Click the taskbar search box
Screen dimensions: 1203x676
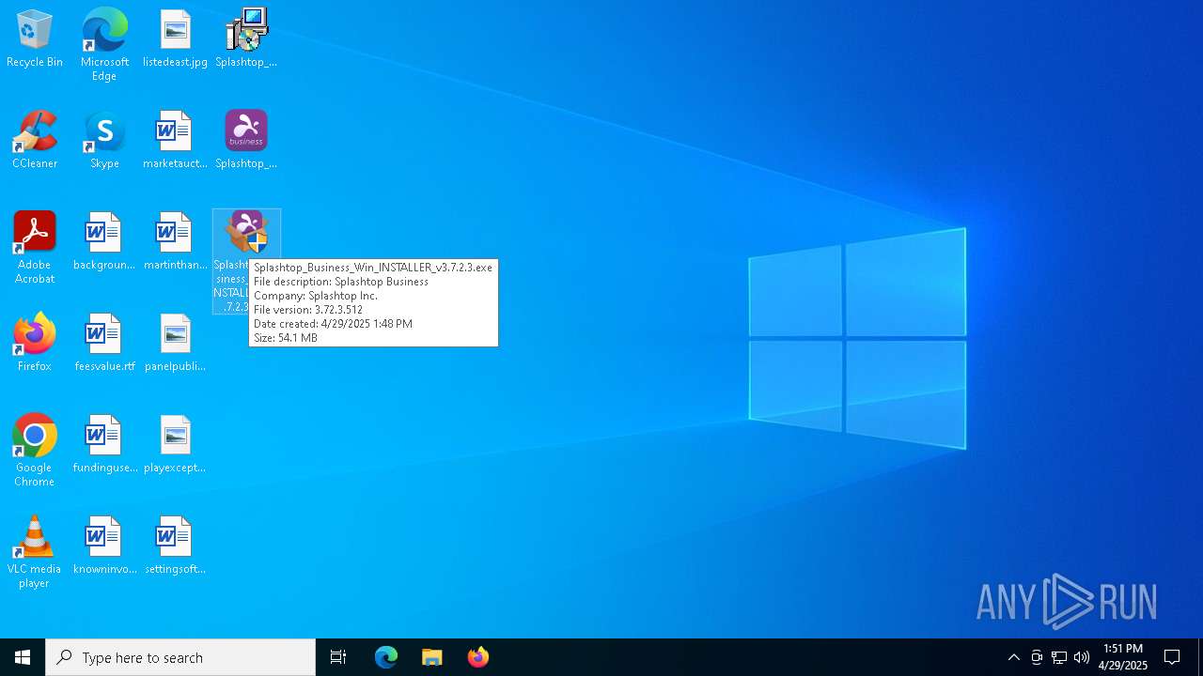180,657
